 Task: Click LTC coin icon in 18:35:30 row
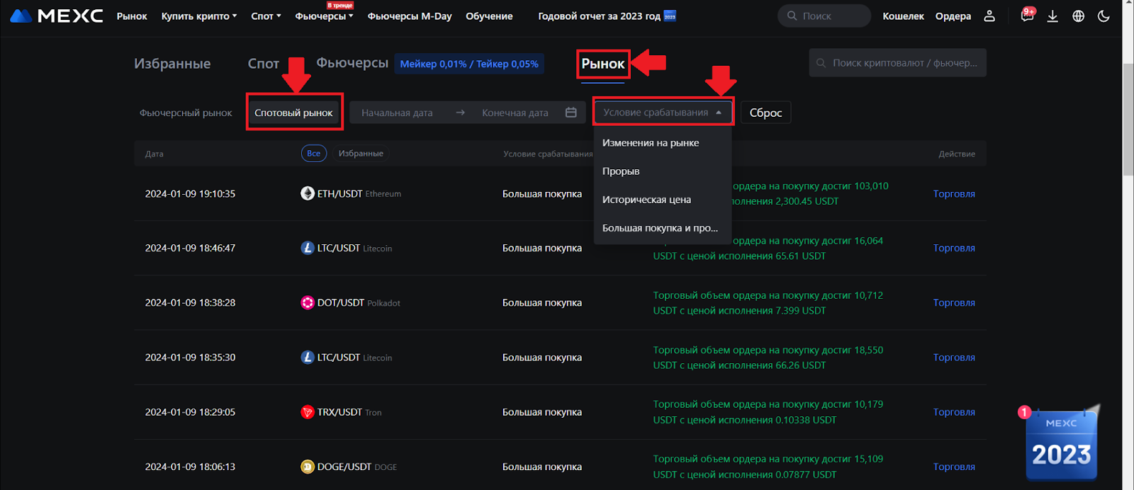click(308, 357)
